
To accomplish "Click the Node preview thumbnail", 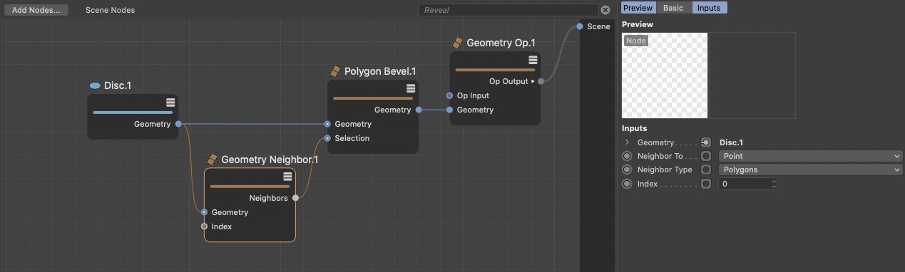I will [665, 75].
